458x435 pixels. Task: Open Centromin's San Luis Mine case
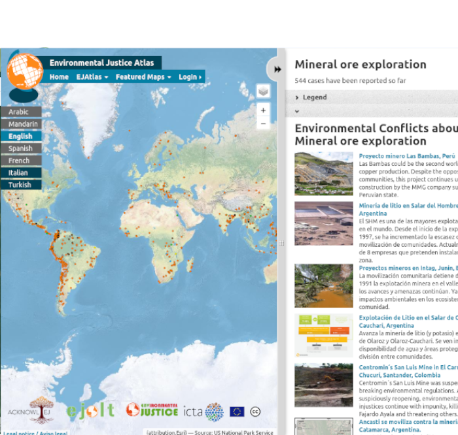[x=408, y=371]
